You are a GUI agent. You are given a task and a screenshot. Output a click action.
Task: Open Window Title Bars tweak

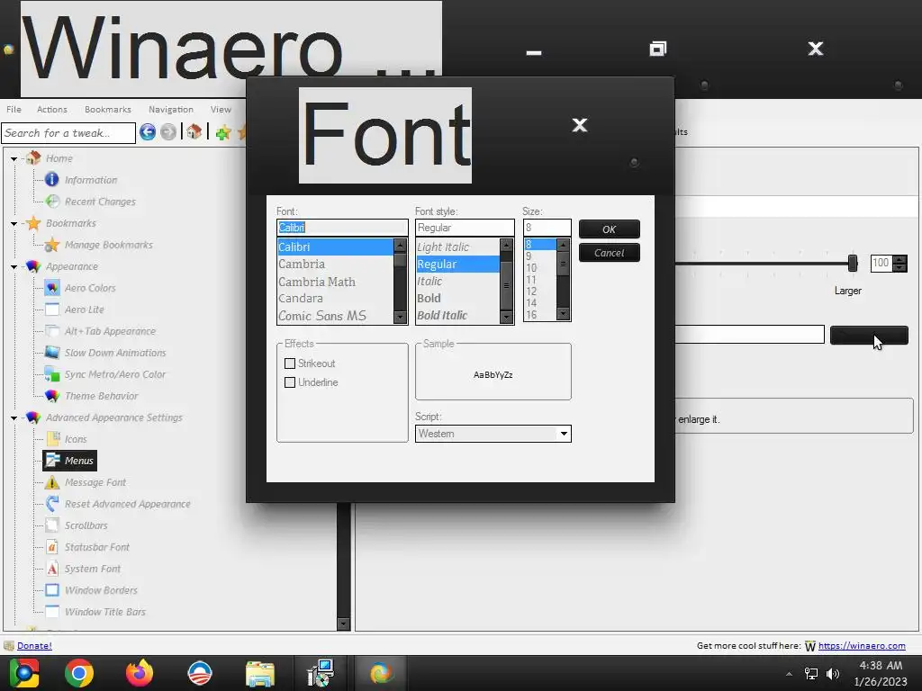105,612
